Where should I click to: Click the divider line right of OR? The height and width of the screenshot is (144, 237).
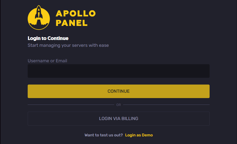(x=166, y=105)
